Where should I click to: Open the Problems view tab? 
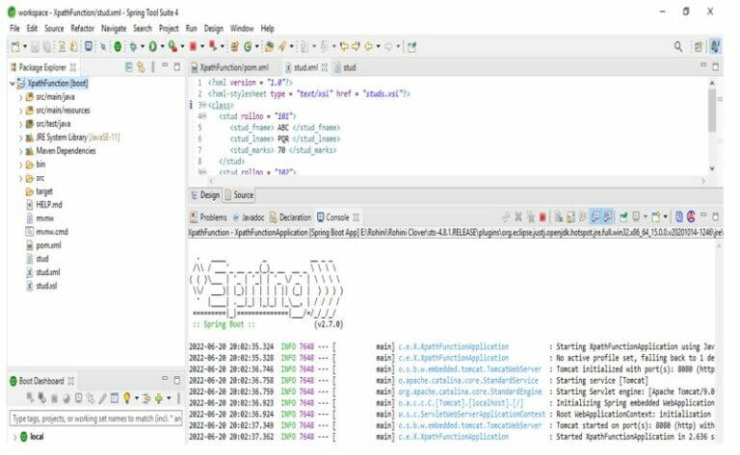(208, 217)
